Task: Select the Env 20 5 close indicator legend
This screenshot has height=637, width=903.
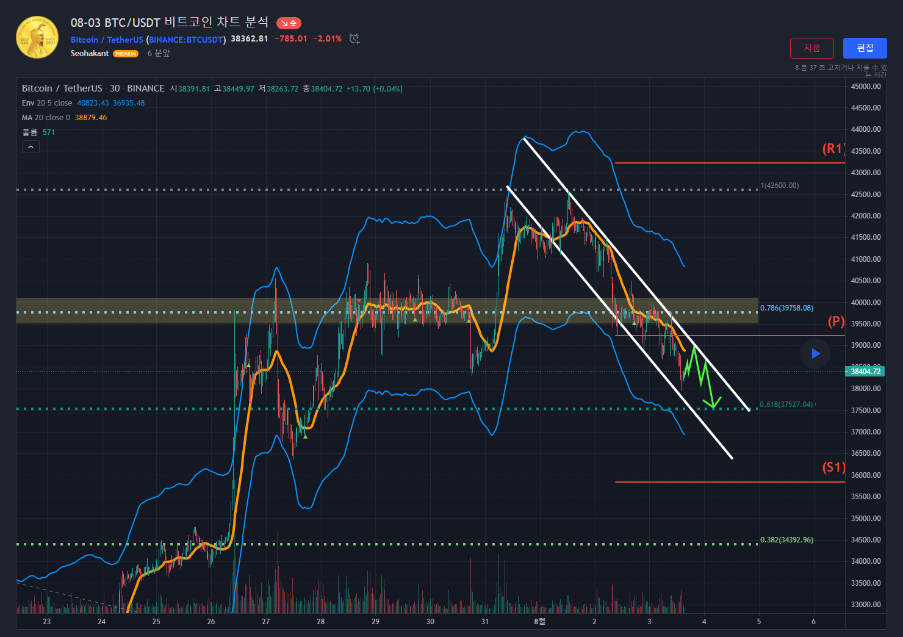Action: 47,103
